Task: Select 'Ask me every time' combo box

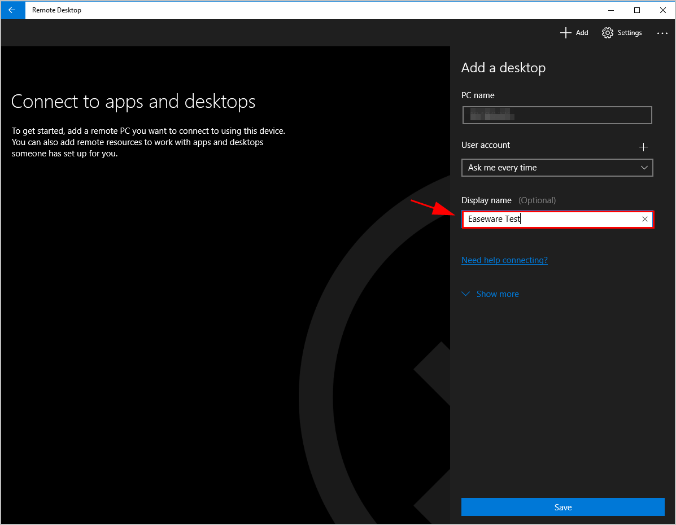Action: coord(557,168)
